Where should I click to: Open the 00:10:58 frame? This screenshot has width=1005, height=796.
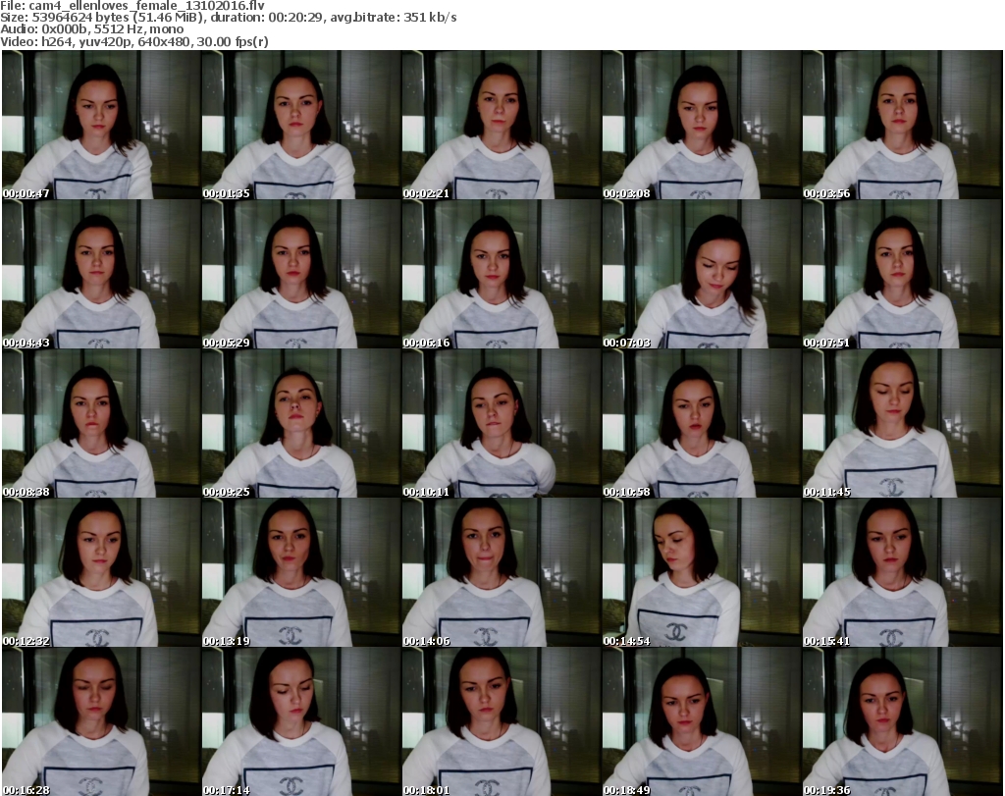pos(701,423)
